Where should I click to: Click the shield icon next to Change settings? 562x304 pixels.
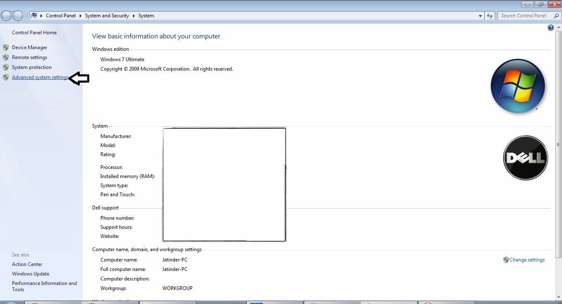click(x=506, y=259)
